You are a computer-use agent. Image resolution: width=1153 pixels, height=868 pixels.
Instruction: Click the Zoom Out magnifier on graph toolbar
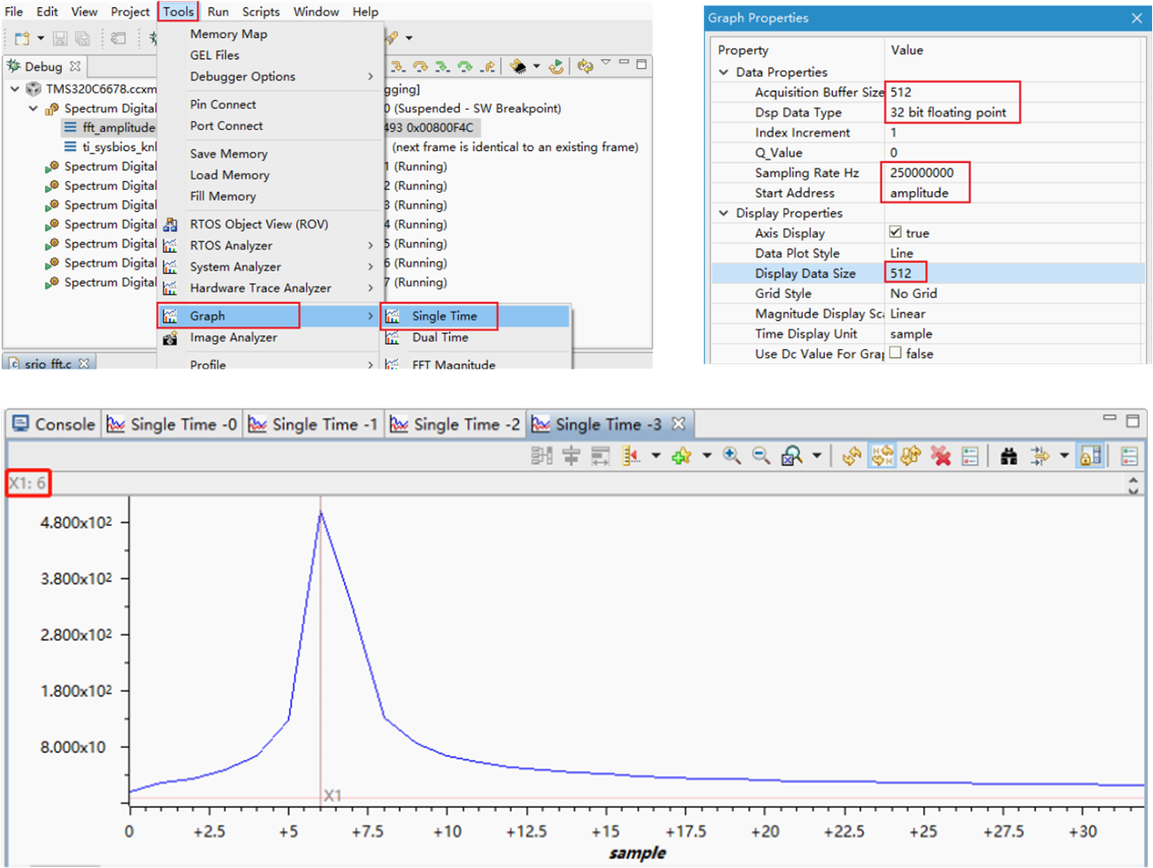[760, 455]
